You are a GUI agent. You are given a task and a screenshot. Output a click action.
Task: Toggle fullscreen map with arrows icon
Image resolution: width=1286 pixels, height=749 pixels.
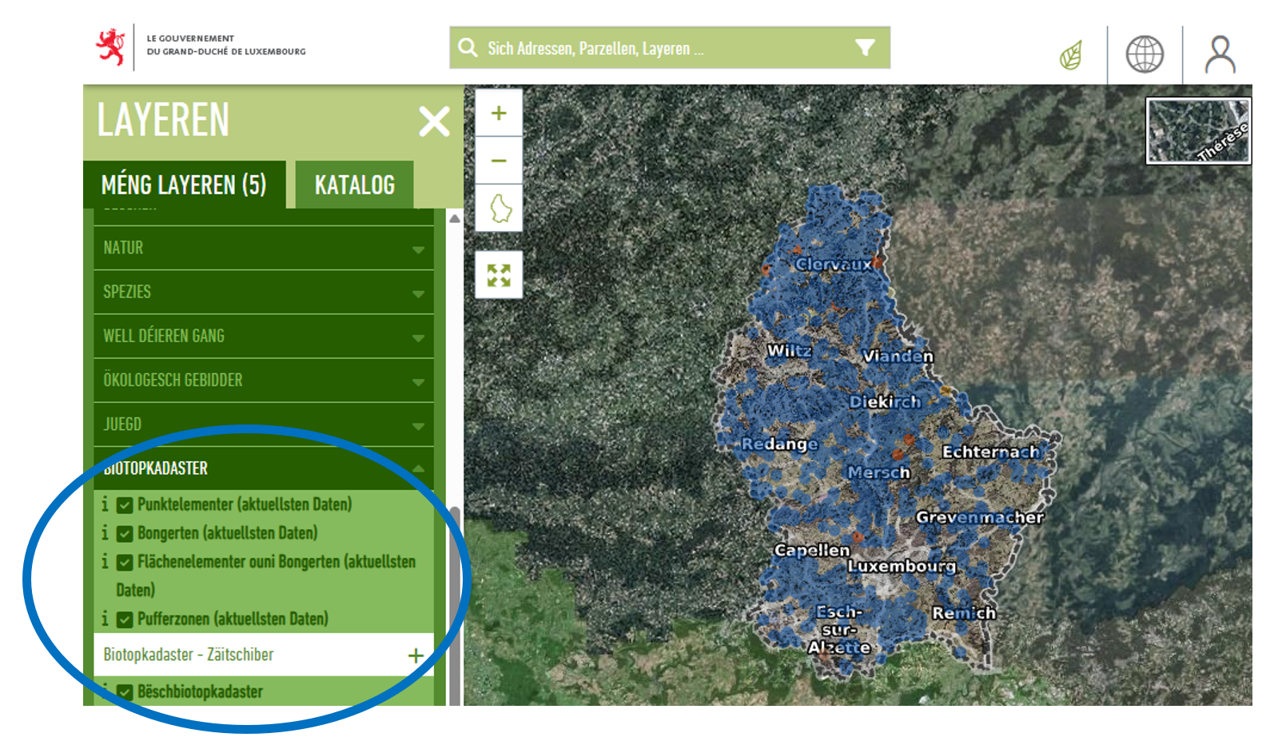[499, 275]
